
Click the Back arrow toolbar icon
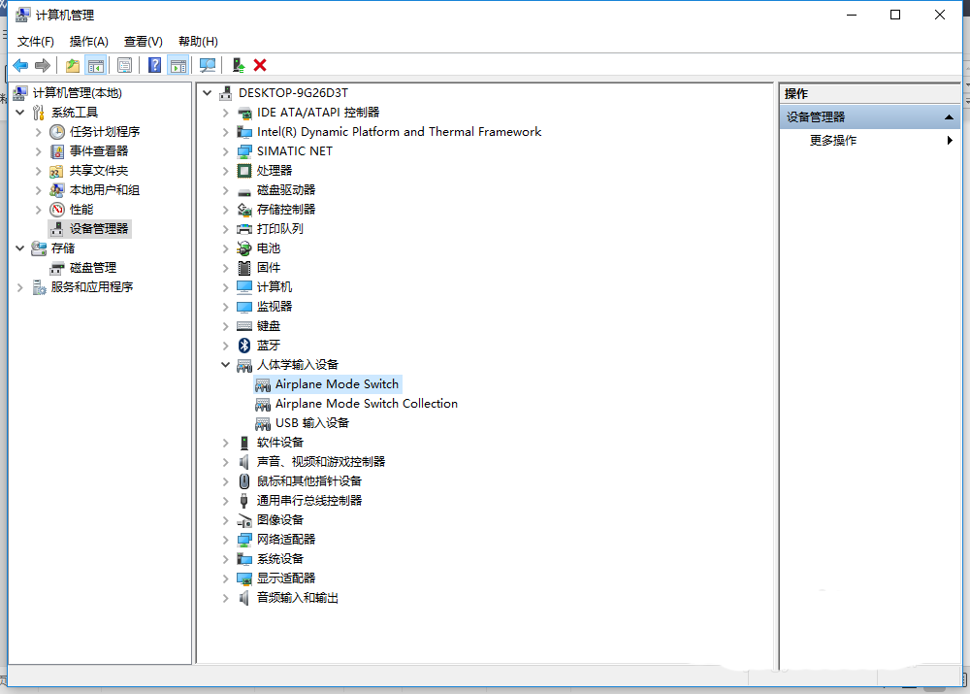20,65
